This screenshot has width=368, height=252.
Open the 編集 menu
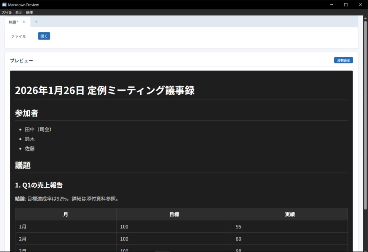coord(29,12)
